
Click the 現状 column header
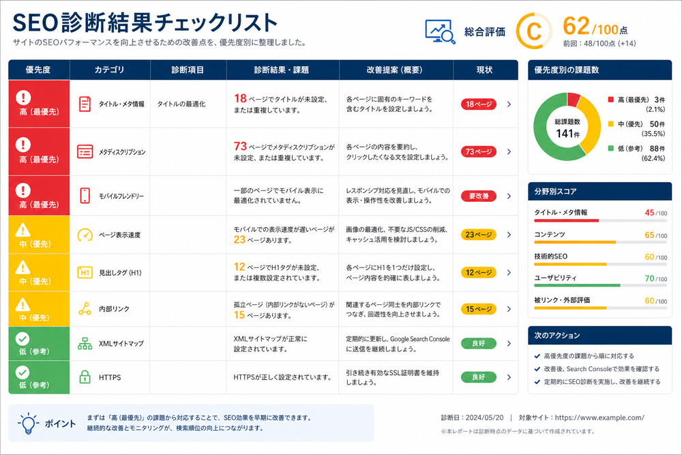[x=485, y=70]
